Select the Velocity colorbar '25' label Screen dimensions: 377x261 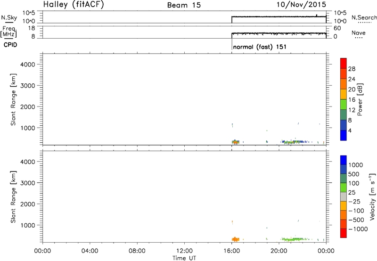pyautogui.click(x=352, y=193)
